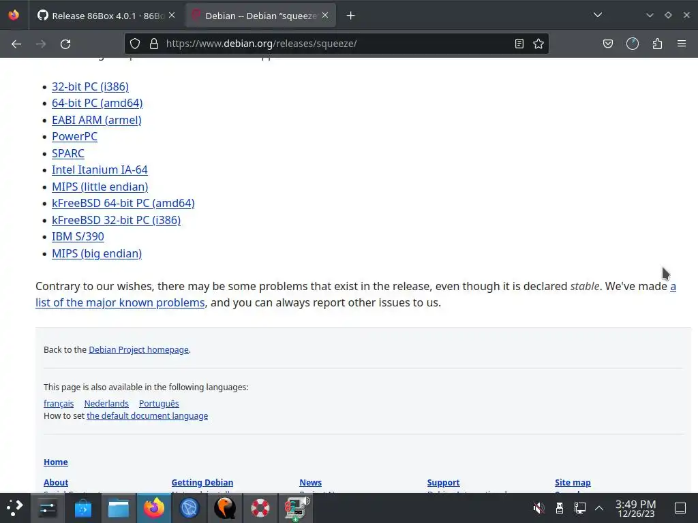Open kFreeBSD 32-bit PC (i386) link
698x523 pixels.
click(116, 220)
